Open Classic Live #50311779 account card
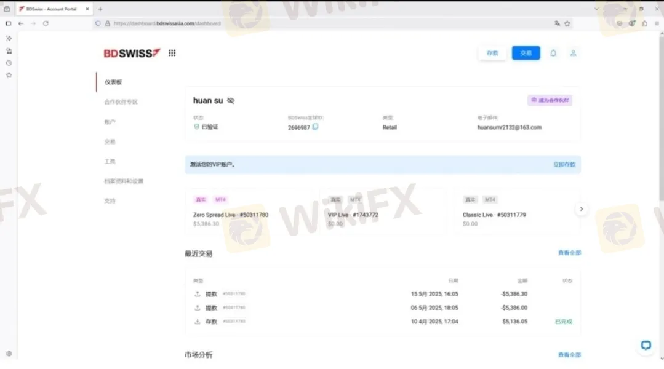Screen dimensions: 664x369 518,211
